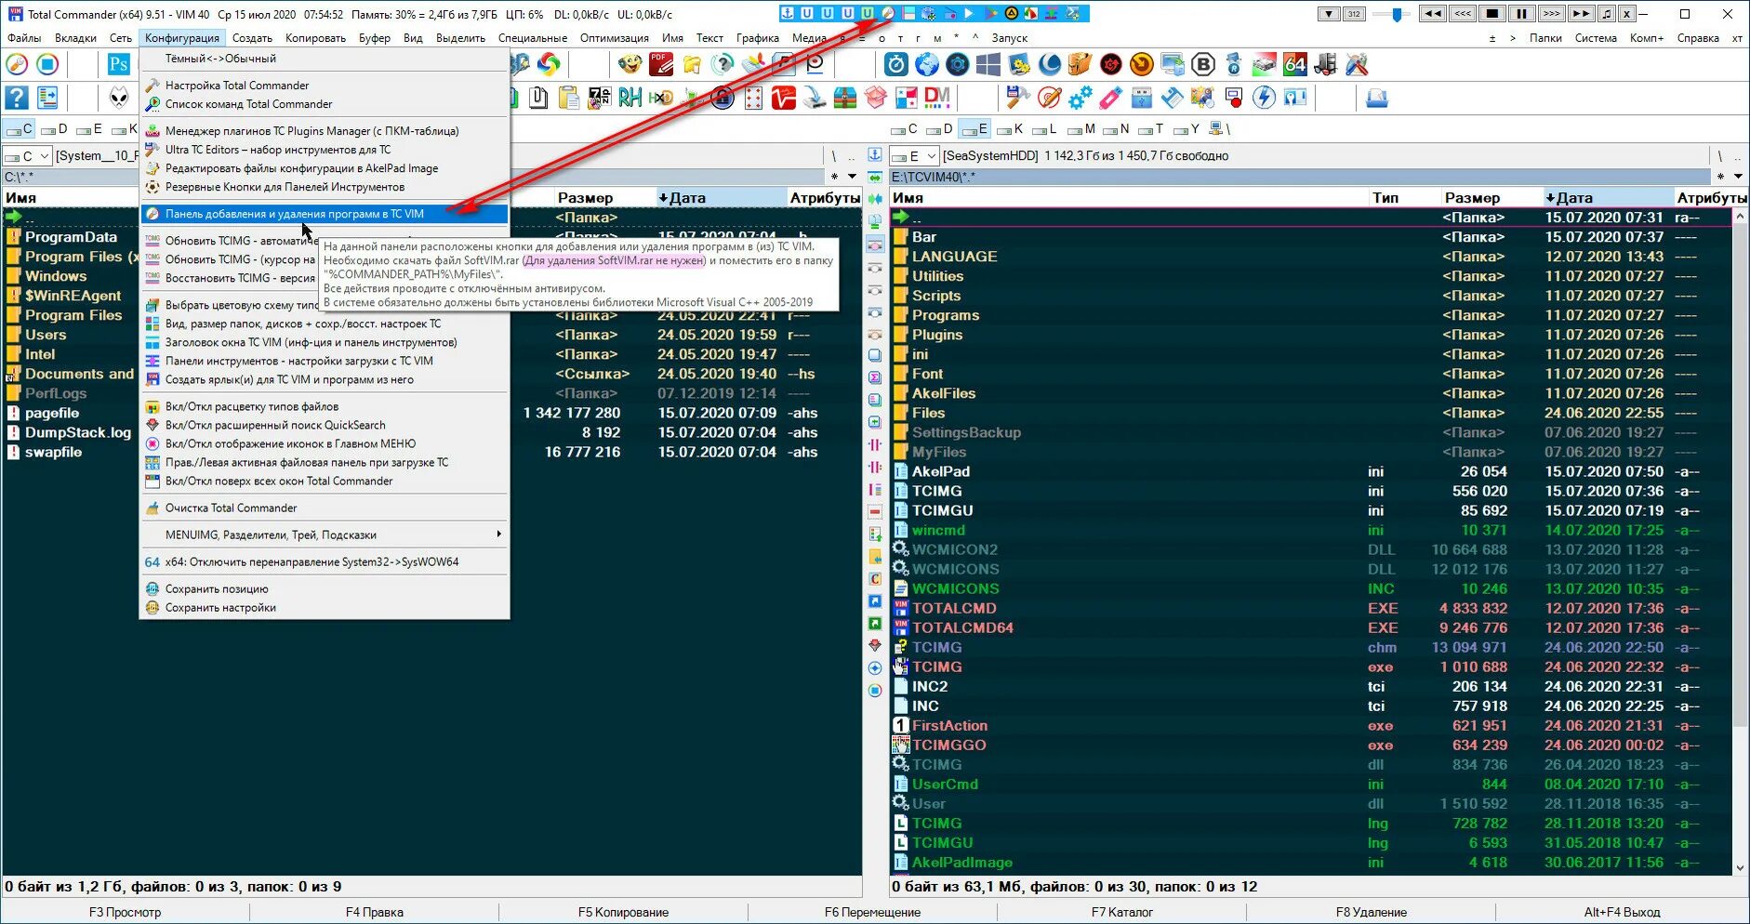Open the green-red 64 icon
1750x924 pixels.
1295,64
